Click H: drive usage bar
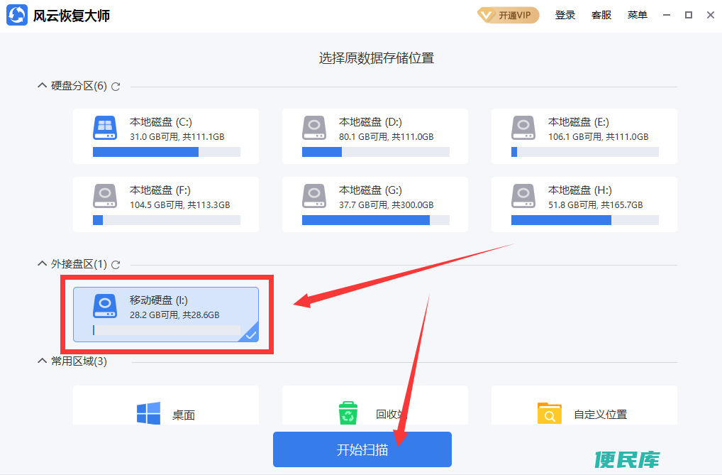 point(585,220)
